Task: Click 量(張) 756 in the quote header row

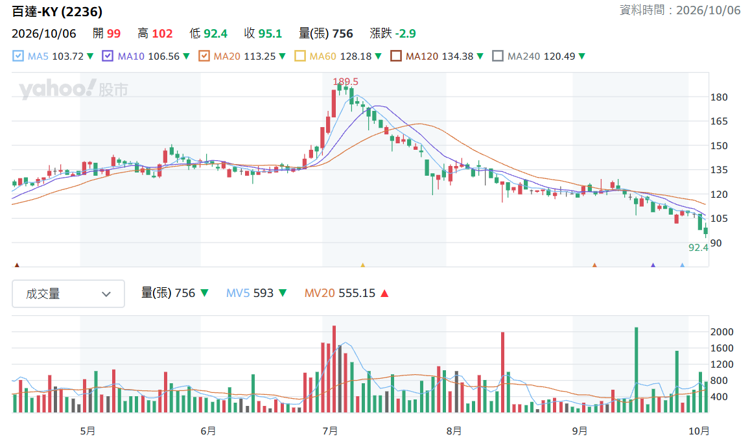Action: pos(325,34)
